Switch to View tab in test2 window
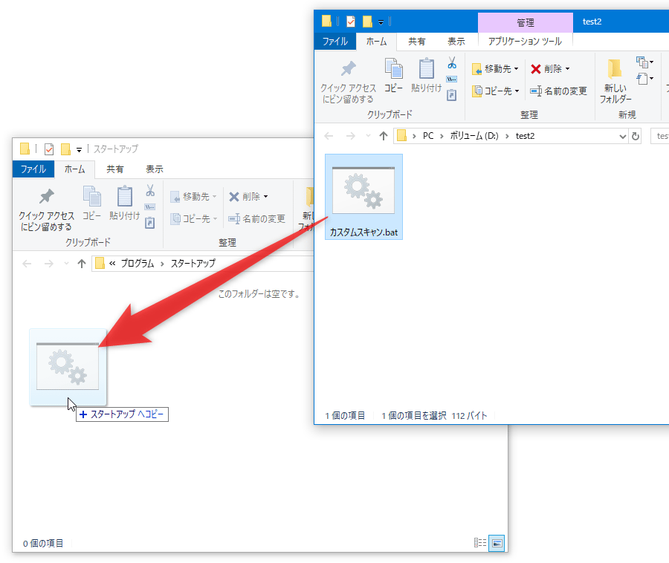The width and height of the screenshot is (669, 563). click(x=456, y=42)
